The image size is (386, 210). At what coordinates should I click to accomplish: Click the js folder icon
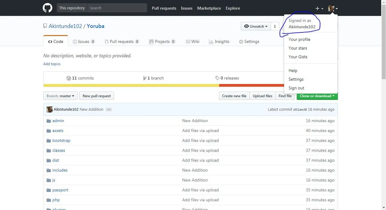49,181
